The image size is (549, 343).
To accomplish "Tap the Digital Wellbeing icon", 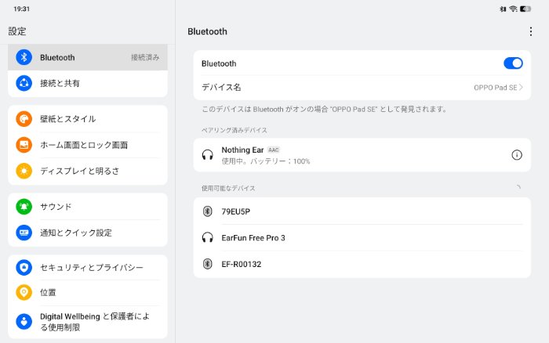I will (24, 321).
